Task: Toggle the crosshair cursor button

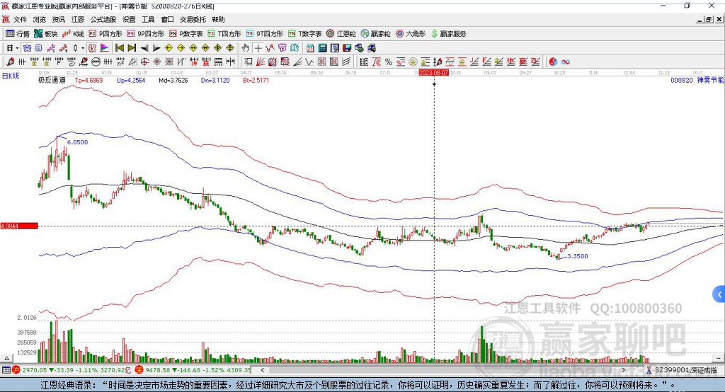Action: [x=258, y=48]
